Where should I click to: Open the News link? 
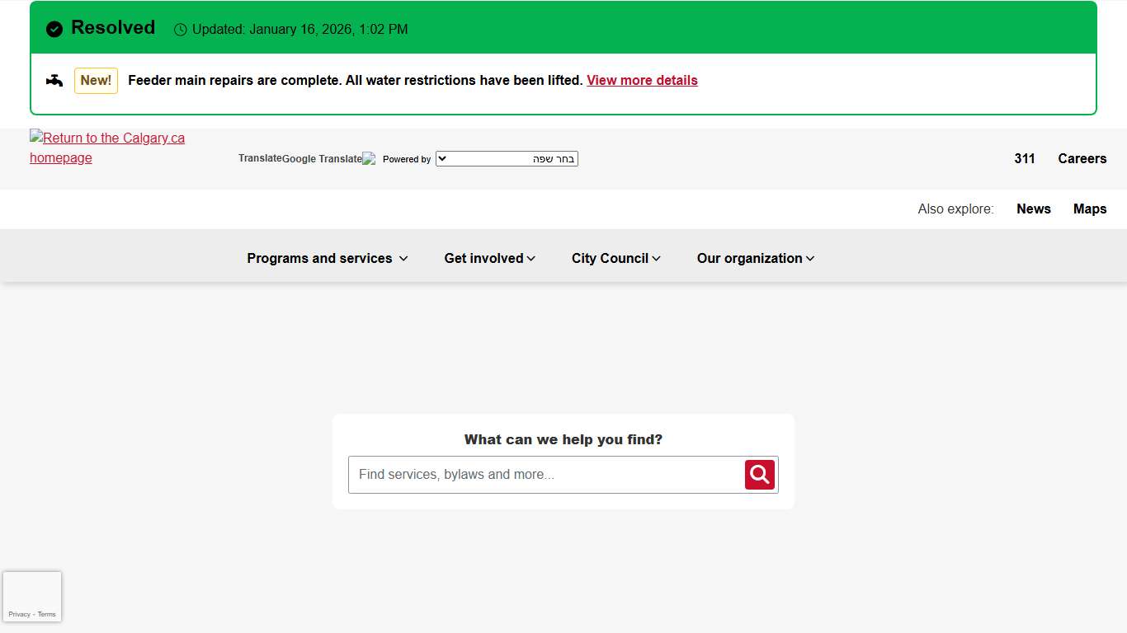coord(1033,209)
